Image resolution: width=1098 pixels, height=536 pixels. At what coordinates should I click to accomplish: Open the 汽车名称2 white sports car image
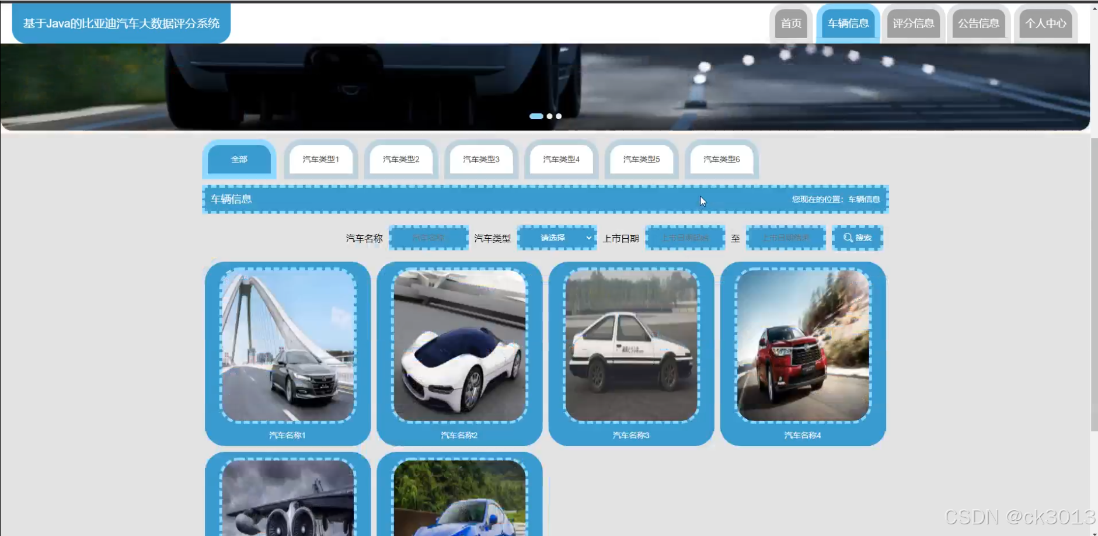[x=459, y=345]
